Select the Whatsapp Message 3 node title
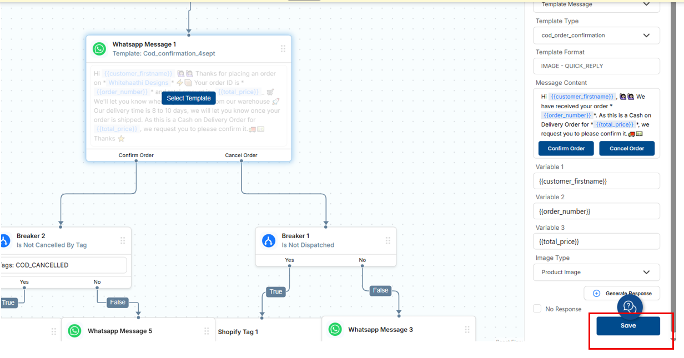The height and width of the screenshot is (358, 684). [x=380, y=330]
